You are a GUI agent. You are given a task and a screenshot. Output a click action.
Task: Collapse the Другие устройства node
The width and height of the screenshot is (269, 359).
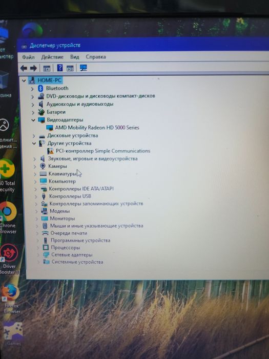pyautogui.click(x=34, y=143)
